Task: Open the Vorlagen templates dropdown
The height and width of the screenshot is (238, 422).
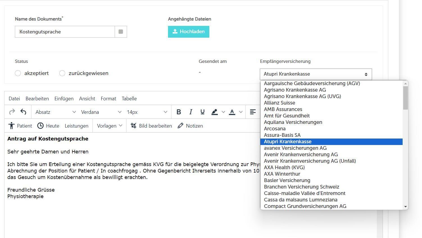Action: [110, 126]
